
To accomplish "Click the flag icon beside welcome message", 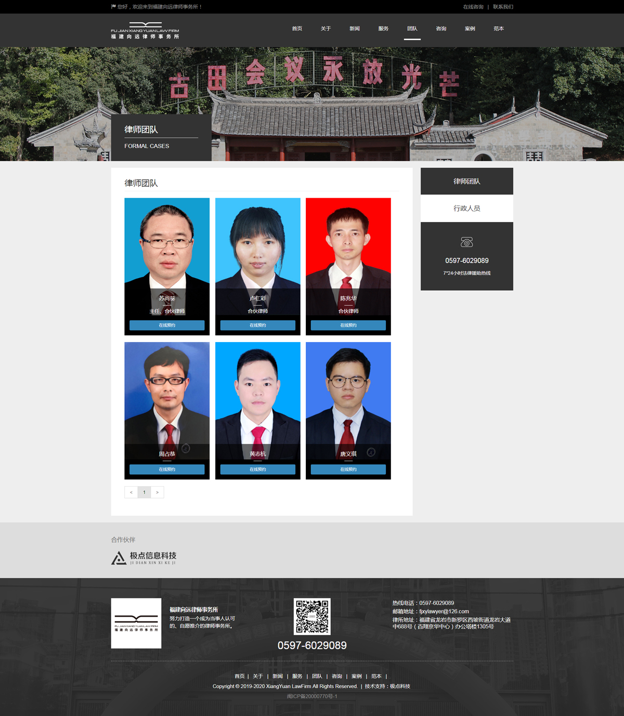I will (x=113, y=7).
